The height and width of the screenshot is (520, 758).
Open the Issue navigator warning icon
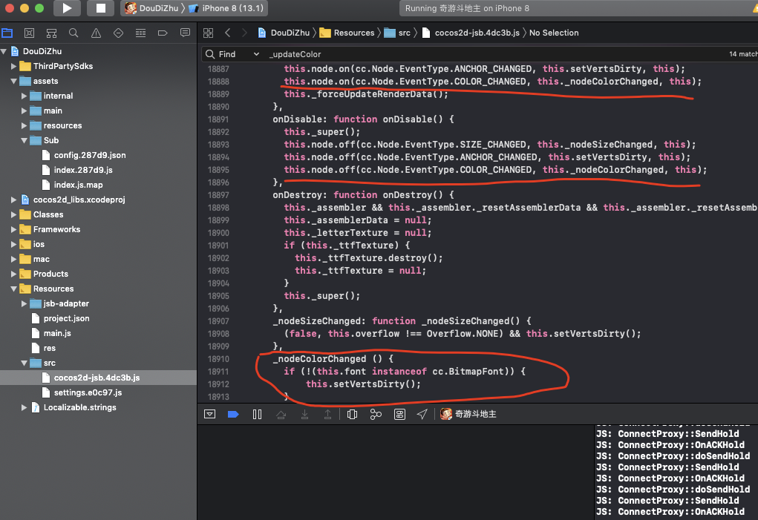point(97,33)
